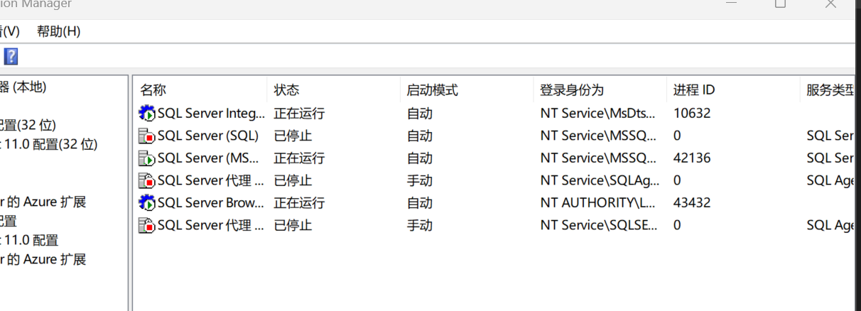Select the SQL Server (SQL) row name

208,136
